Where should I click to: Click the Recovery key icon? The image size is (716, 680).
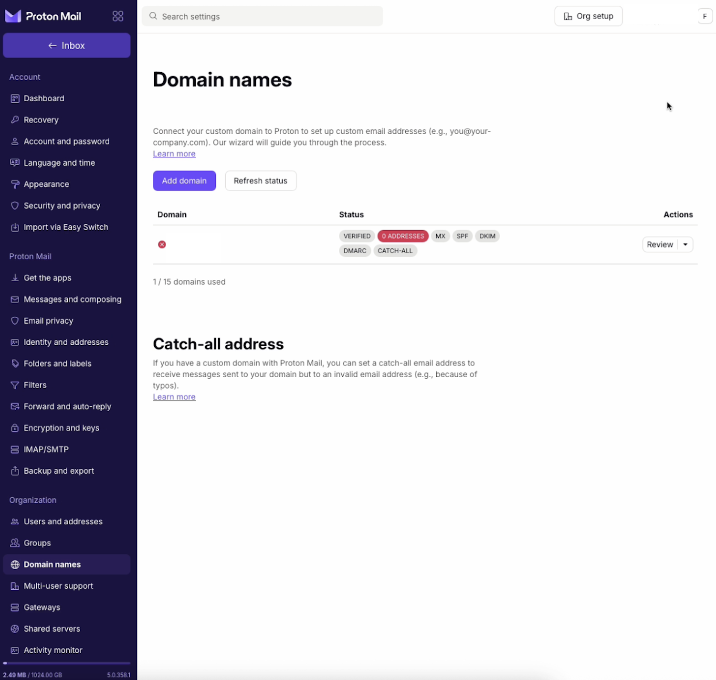(x=15, y=120)
